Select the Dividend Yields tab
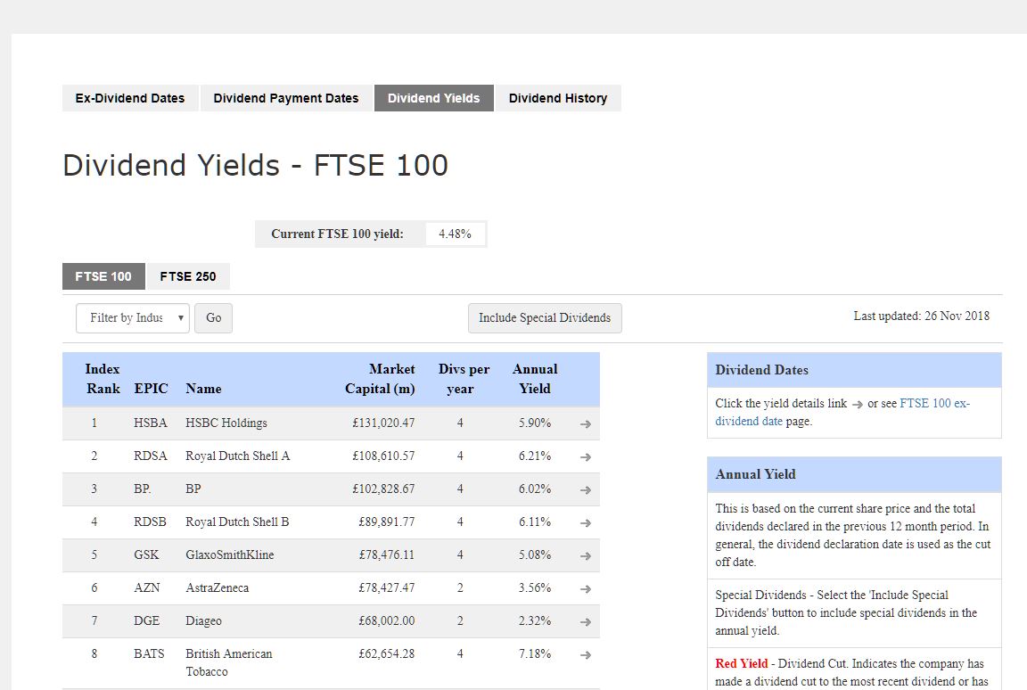Screen dimensions: 1027x690 [x=433, y=98]
